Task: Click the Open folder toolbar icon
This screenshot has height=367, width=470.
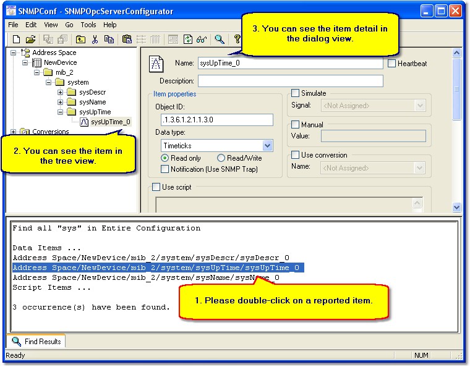Action: click(30, 39)
